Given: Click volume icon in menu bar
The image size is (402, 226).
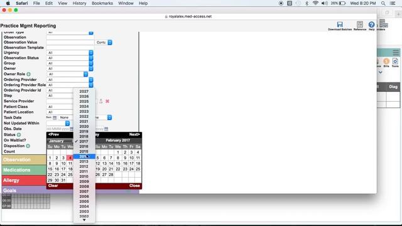Looking at the screenshot, I should [325, 3].
